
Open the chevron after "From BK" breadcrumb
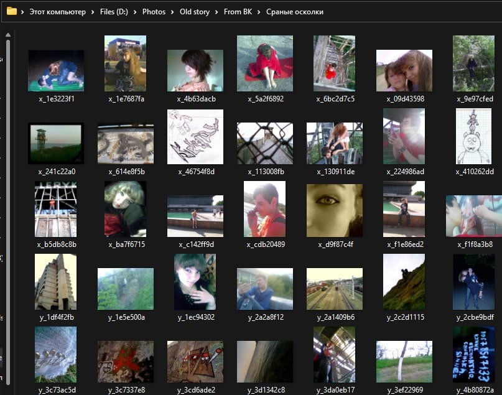pyautogui.click(x=259, y=12)
